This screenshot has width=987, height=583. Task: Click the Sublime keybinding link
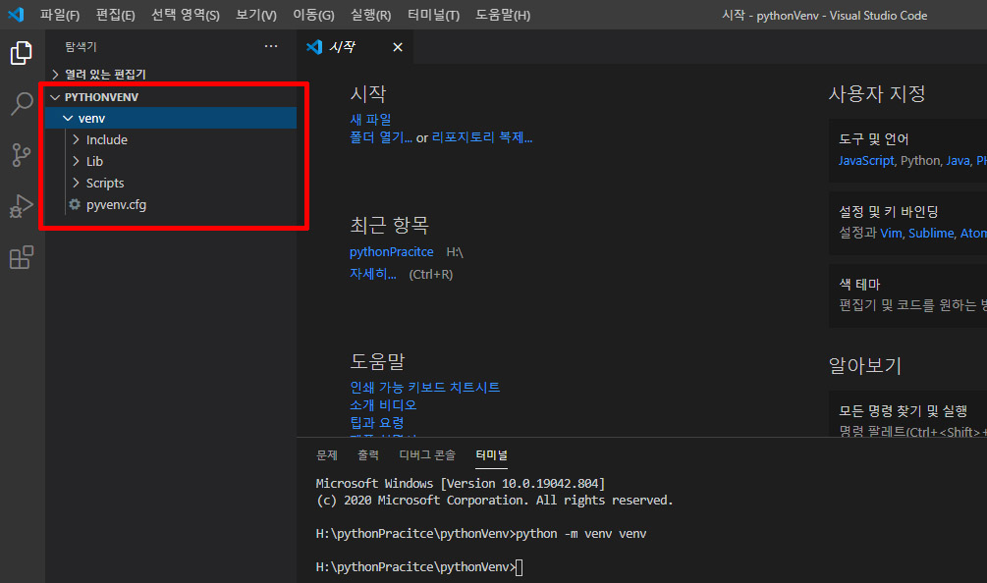931,233
